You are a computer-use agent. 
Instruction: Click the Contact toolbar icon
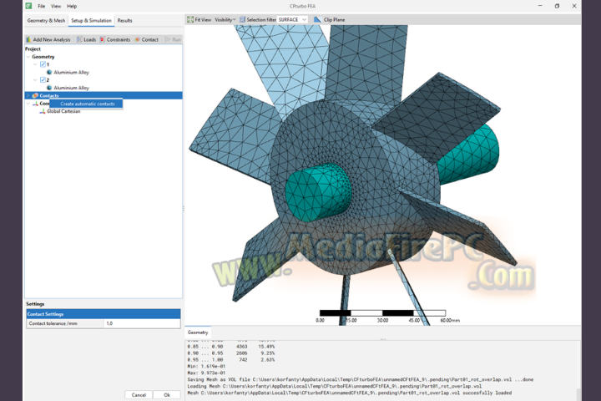point(137,39)
